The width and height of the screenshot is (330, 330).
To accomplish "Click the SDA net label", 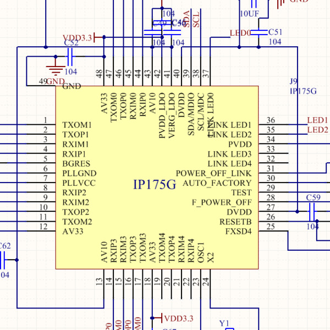I will point(186,19).
